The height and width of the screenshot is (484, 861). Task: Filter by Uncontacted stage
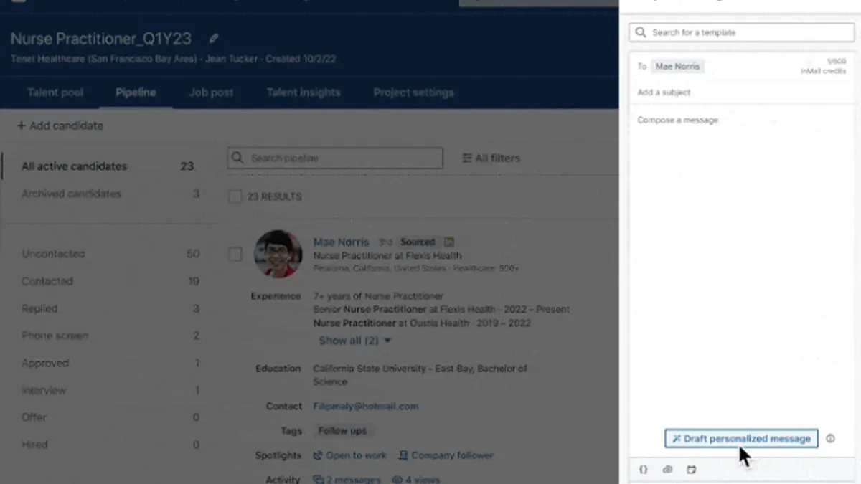pyautogui.click(x=110, y=254)
